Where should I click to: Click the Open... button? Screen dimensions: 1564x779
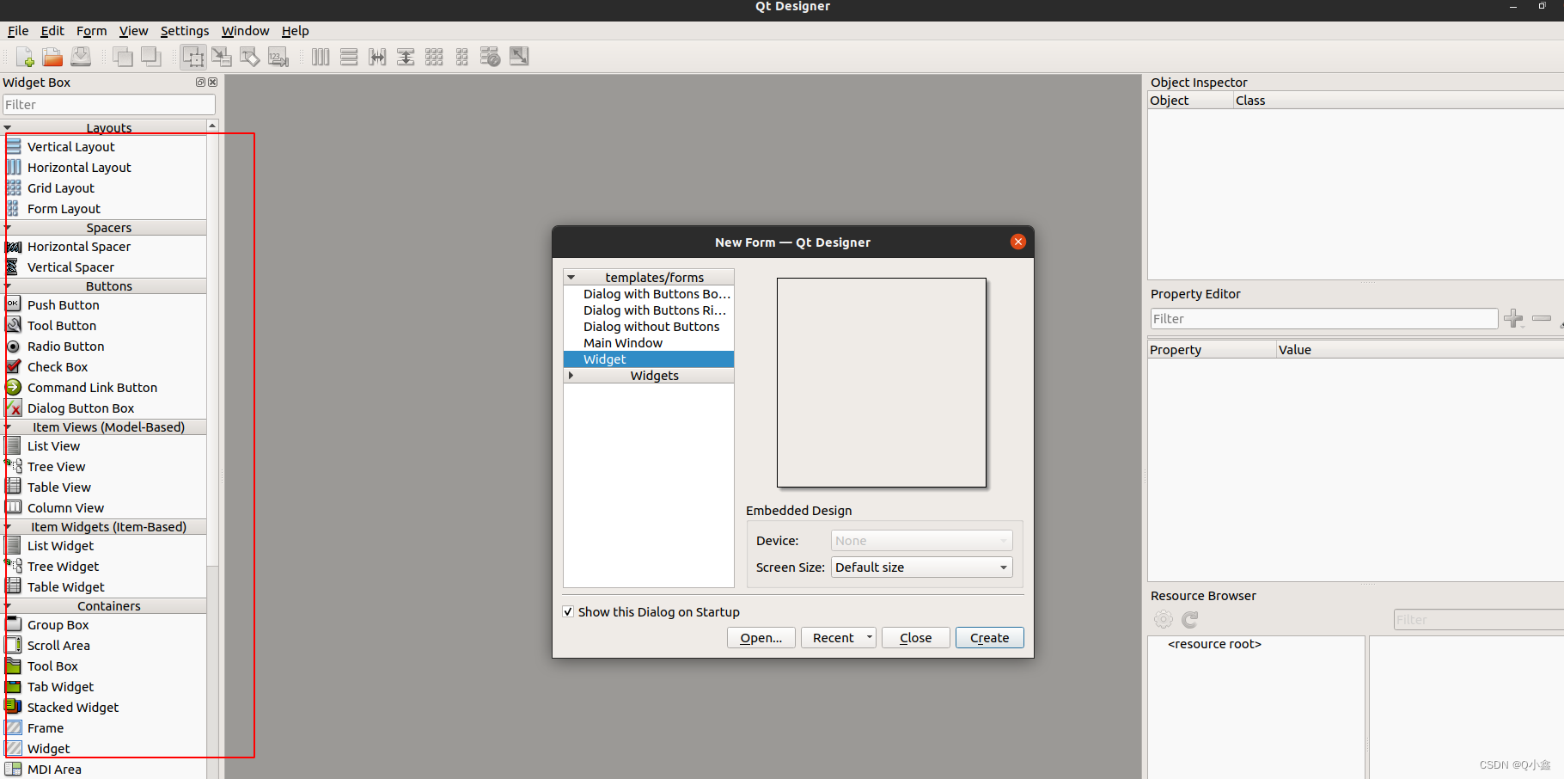click(x=761, y=638)
